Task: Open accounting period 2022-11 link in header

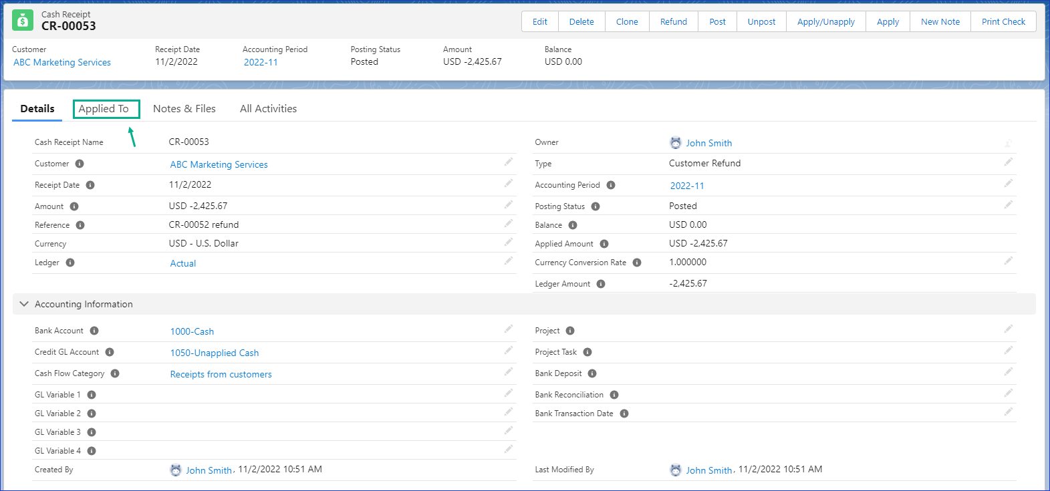Action: [261, 62]
